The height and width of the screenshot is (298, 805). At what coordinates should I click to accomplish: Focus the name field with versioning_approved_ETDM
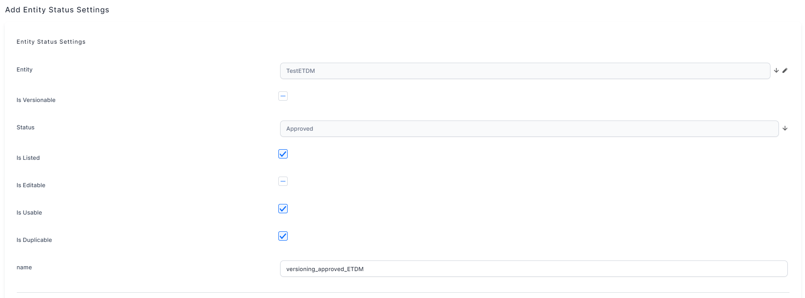533,269
